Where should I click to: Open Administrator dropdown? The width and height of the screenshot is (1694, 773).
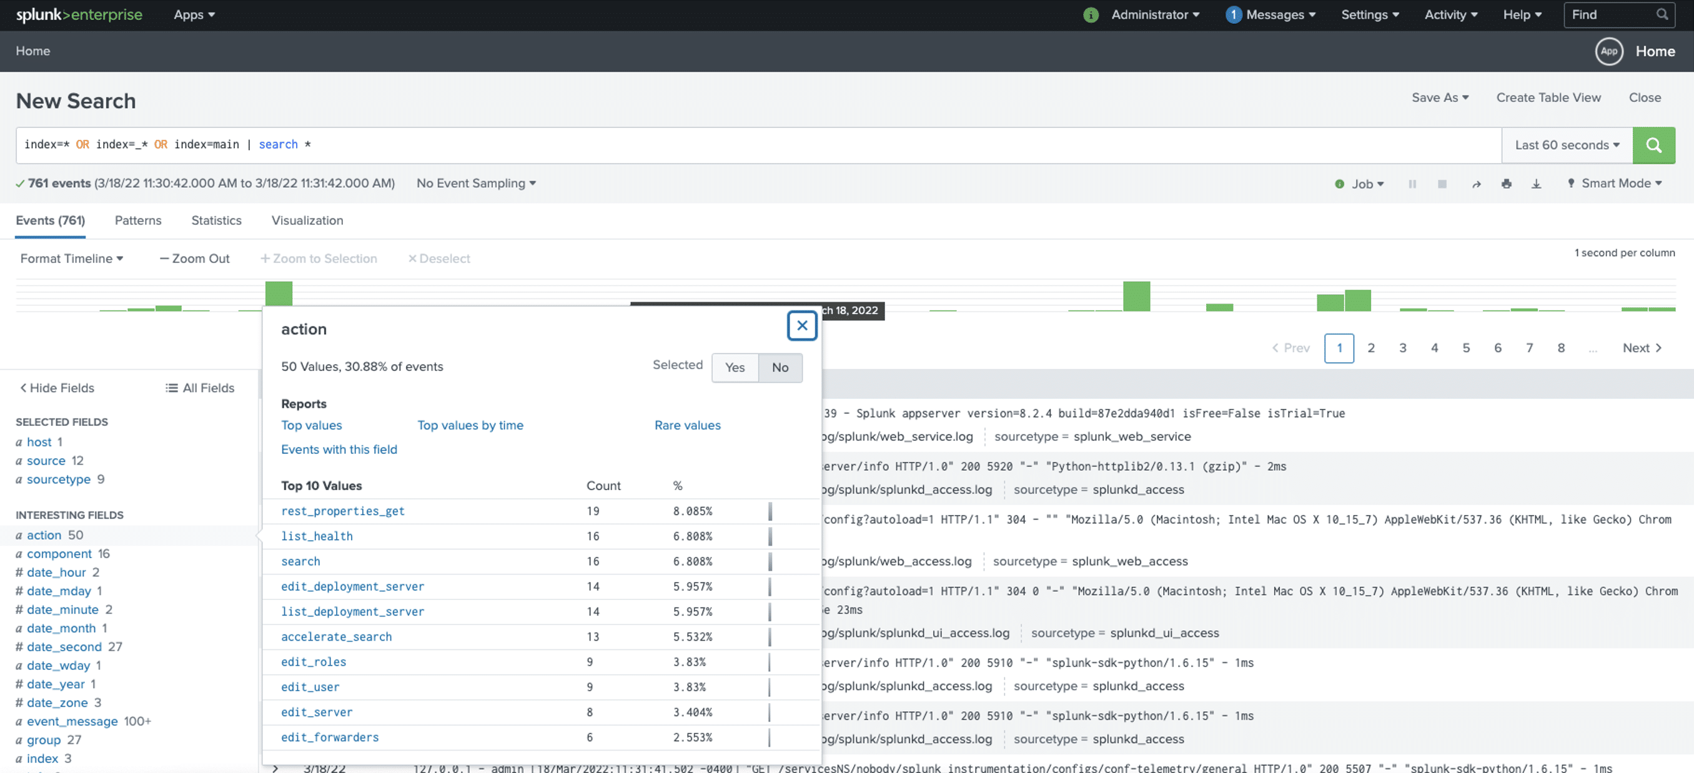coord(1156,14)
